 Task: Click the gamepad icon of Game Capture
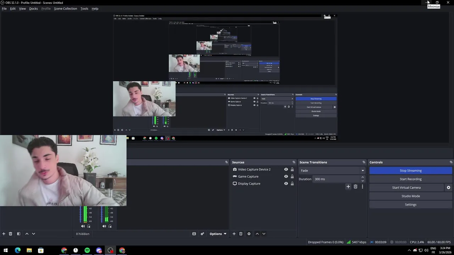[x=234, y=176]
